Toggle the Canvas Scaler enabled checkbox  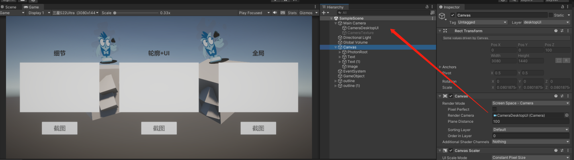pyautogui.click(x=451, y=151)
